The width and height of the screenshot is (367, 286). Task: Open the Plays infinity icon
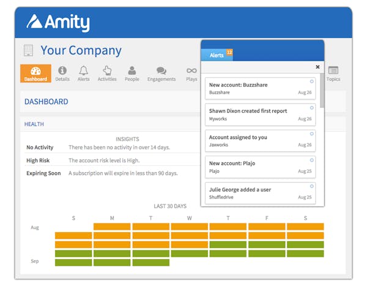[x=191, y=70]
